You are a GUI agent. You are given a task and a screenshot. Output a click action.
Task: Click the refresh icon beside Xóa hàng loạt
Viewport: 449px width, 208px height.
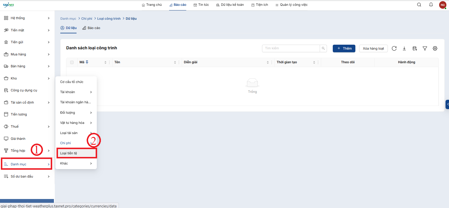tap(394, 48)
